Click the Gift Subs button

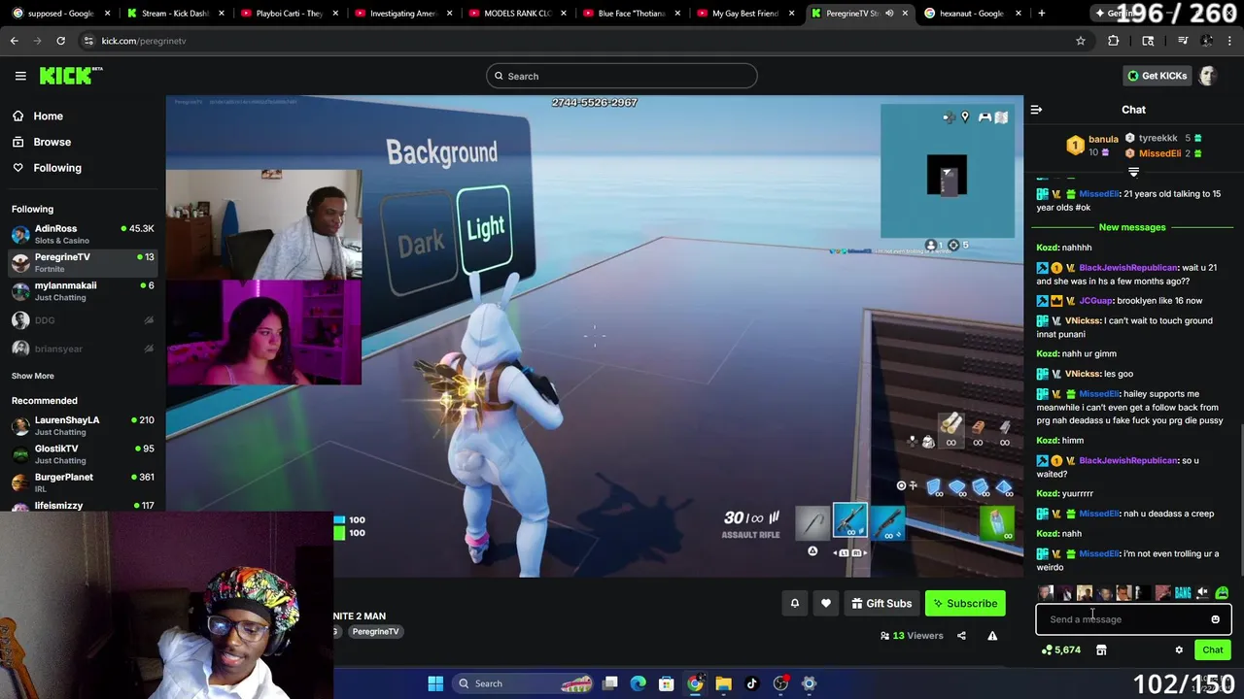881,604
